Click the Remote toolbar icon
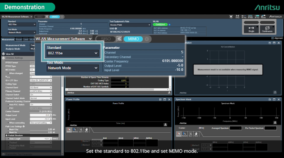Screen dimensions: 284x158 263,17
